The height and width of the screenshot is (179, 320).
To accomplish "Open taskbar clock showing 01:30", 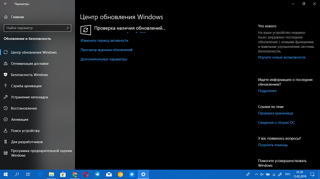I will click(x=300, y=174).
